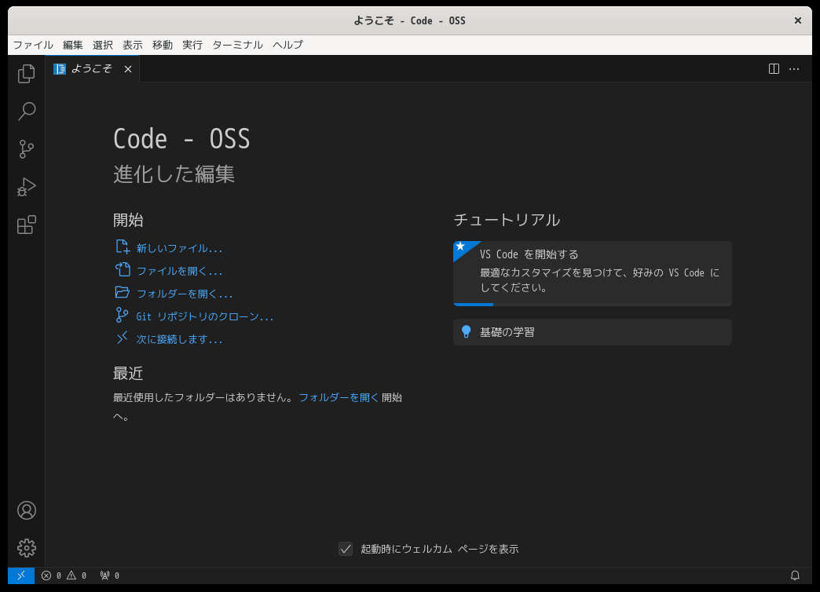Viewport: 820px width, 592px height.
Task: Open the Accounts icon in activity bar
Action: point(26,510)
